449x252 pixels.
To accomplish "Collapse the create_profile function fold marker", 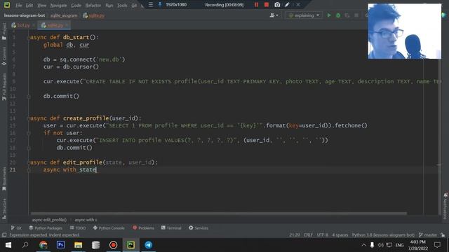I will pyautogui.click(x=29, y=118).
